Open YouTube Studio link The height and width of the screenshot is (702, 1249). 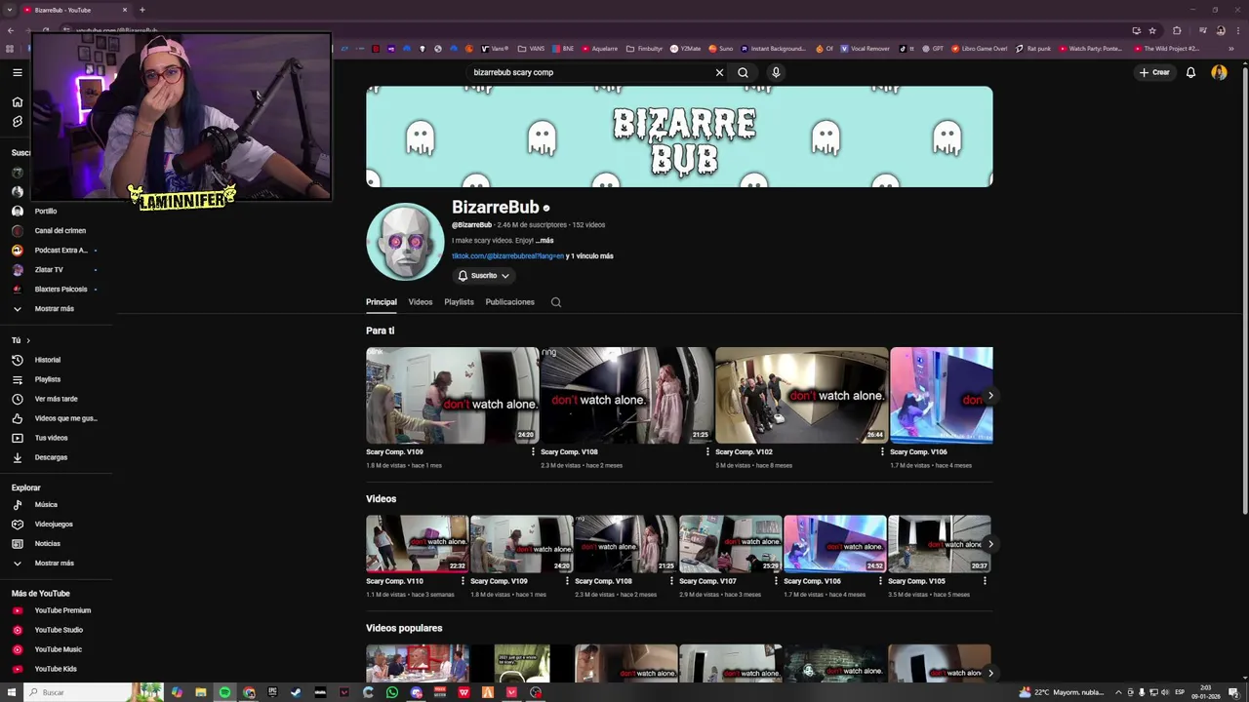click(x=57, y=630)
